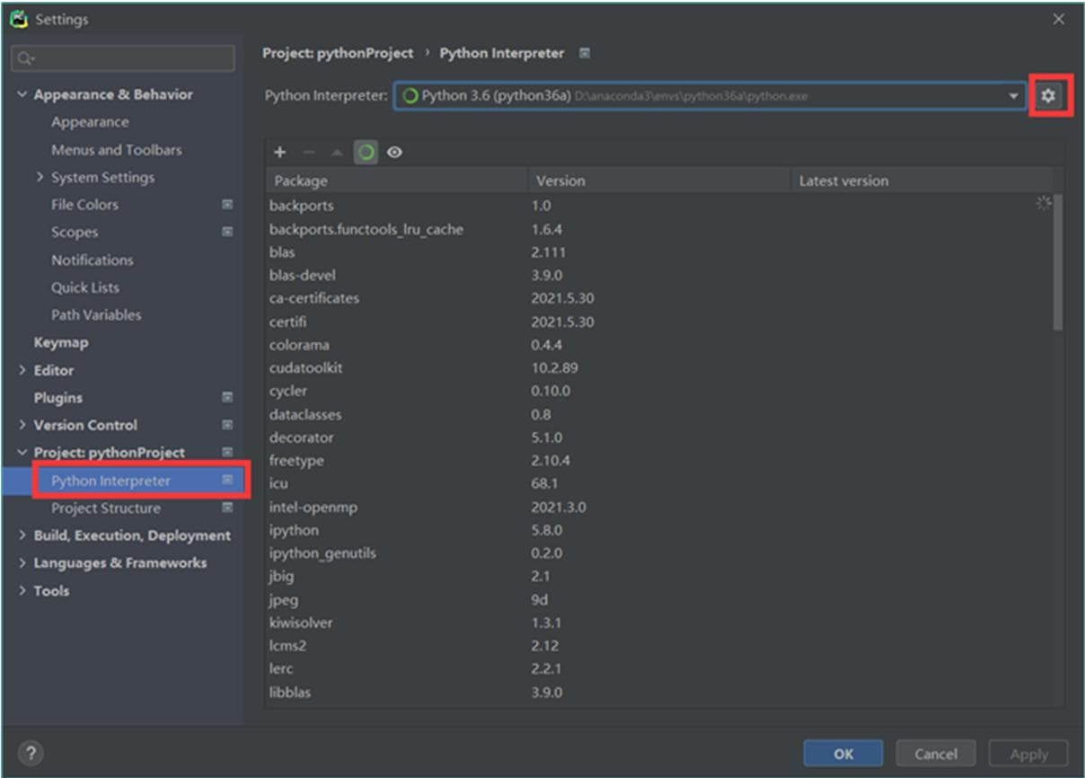Open the Keymap settings page
Screen dimensions: 1085x778
tap(61, 342)
